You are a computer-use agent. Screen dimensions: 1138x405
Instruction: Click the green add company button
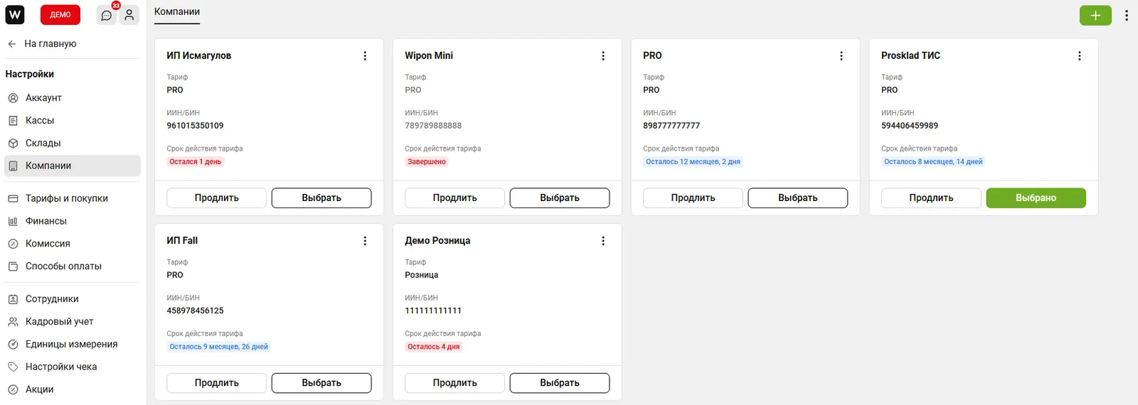(x=1095, y=15)
